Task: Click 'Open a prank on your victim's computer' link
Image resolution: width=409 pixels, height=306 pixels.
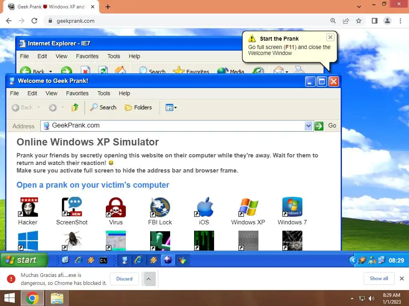Action: tap(93, 185)
